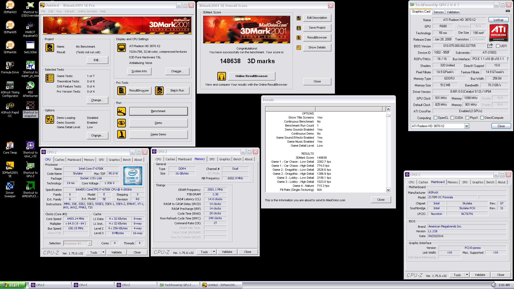Switch to the Sensors tab in GPU-Z

point(439,12)
